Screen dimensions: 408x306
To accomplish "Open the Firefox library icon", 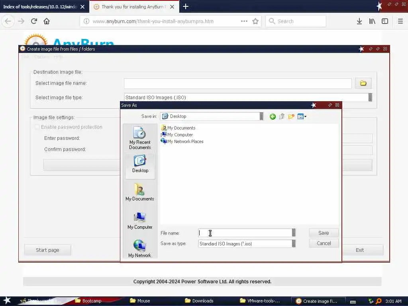I will click(x=372, y=21).
